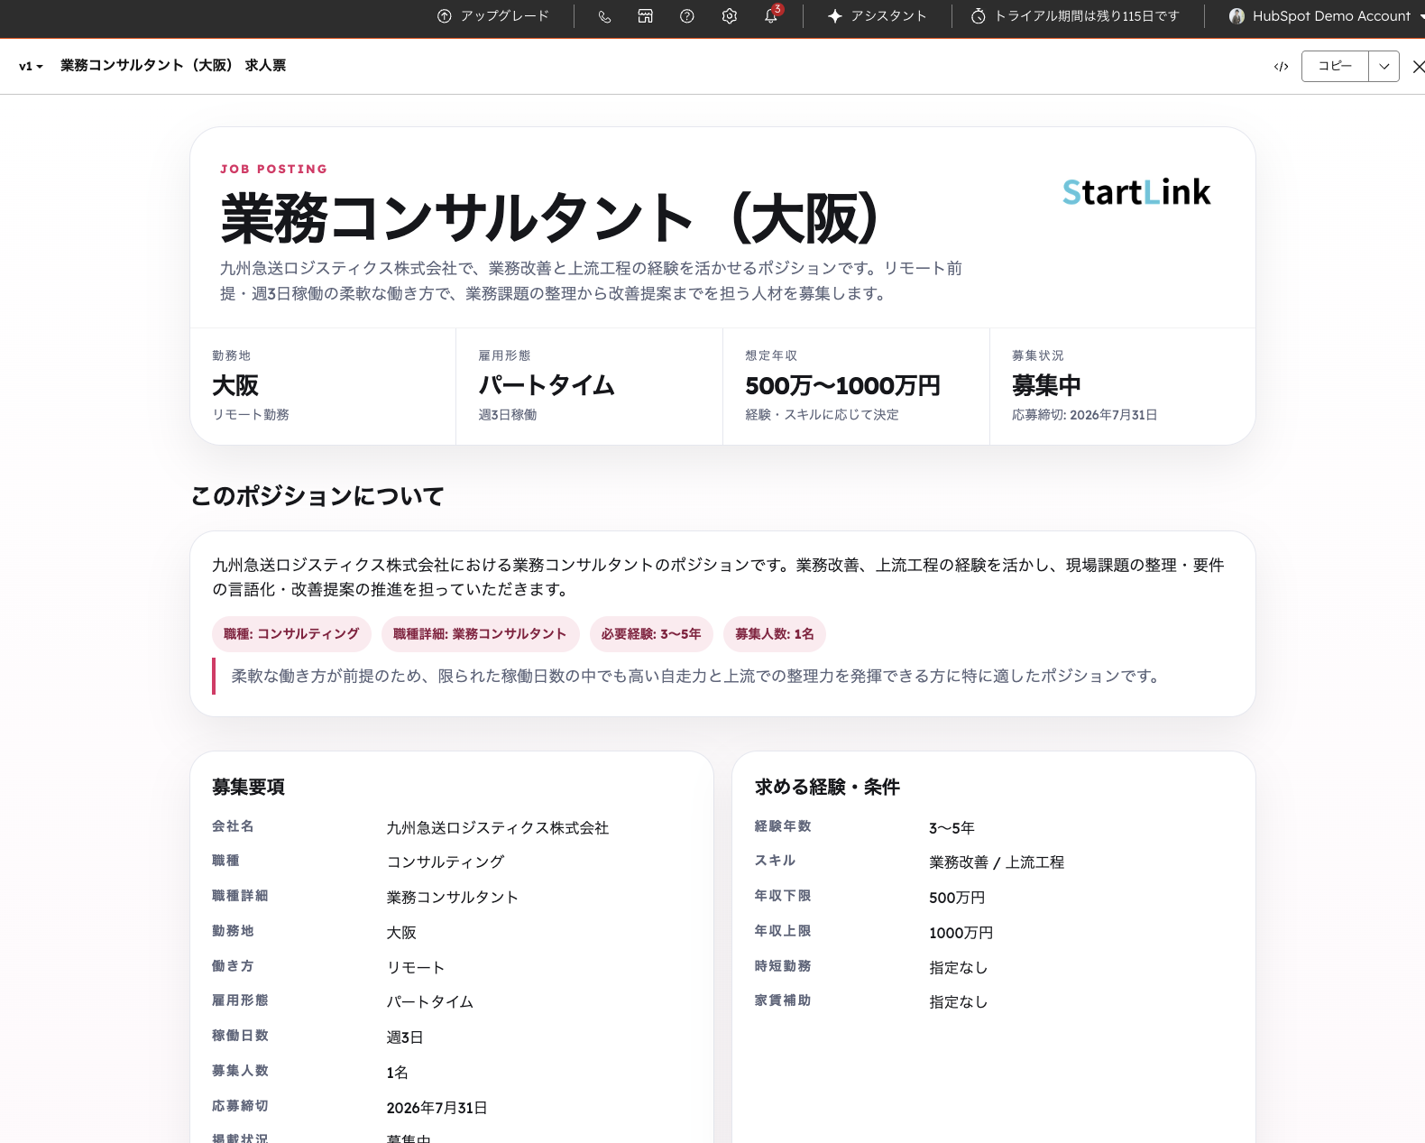Click the title 業務コンサルタント（大阪） 求人票

[x=173, y=66]
